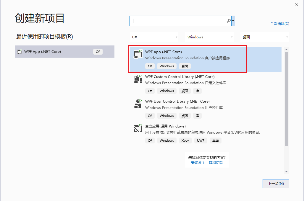
Task: Click the 下一步(N) button
Action: [x=276, y=183]
